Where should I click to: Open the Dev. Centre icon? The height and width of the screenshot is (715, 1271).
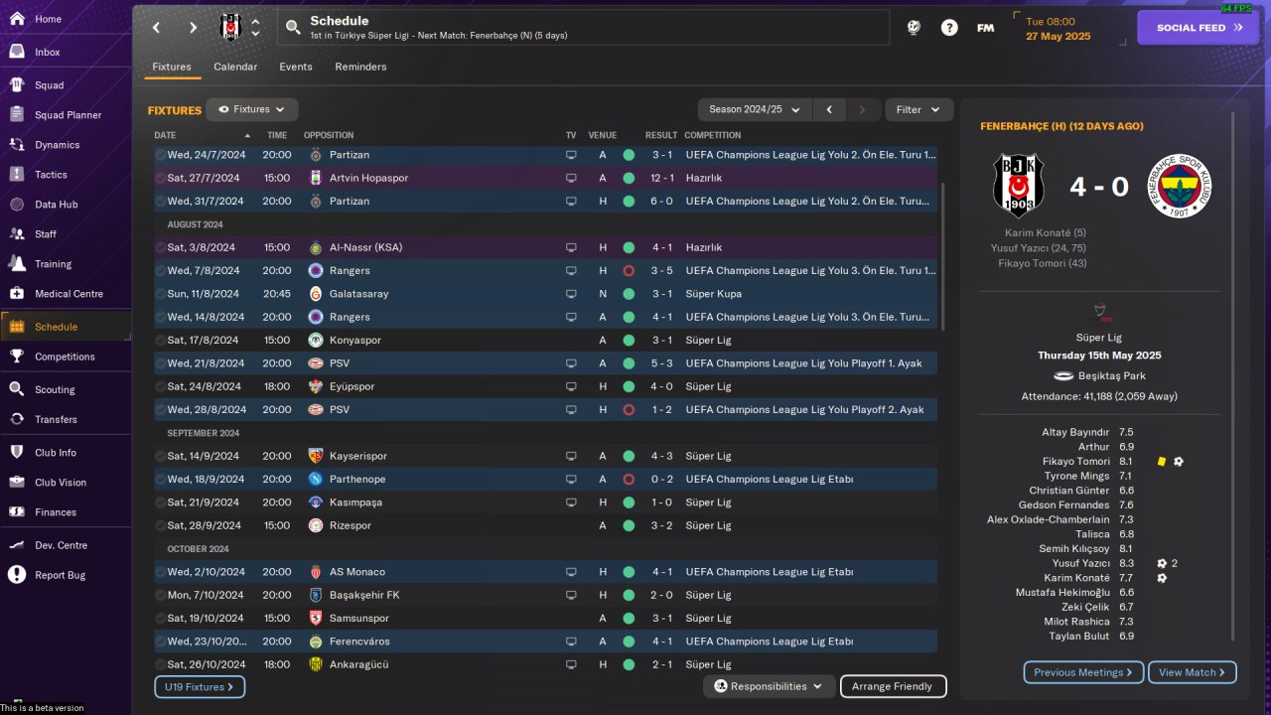(16, 544)
